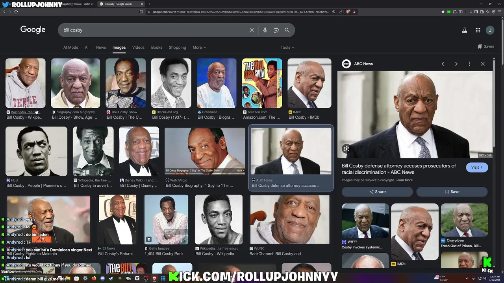Viewport: 504px width, 283px height.
Task: Open the page zoom control in the address bar
Action: 334,12
